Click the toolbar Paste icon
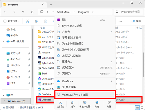Image resolution: width=145 pixels, height=110 pixels. (x=46, y=21)
